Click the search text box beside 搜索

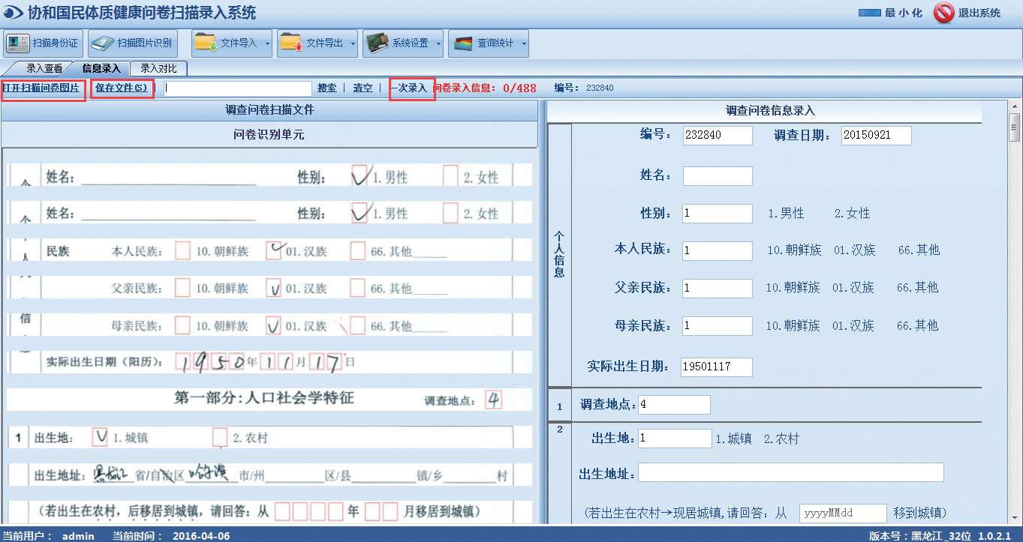237,88
